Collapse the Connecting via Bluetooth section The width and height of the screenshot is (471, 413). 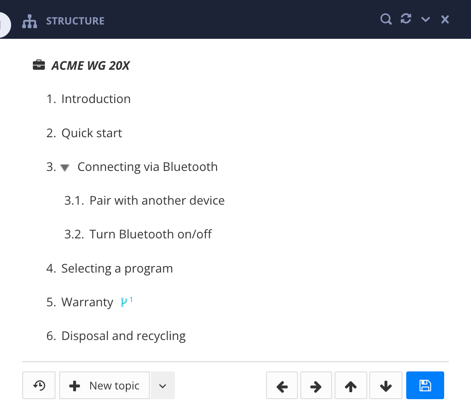point(64,168)
